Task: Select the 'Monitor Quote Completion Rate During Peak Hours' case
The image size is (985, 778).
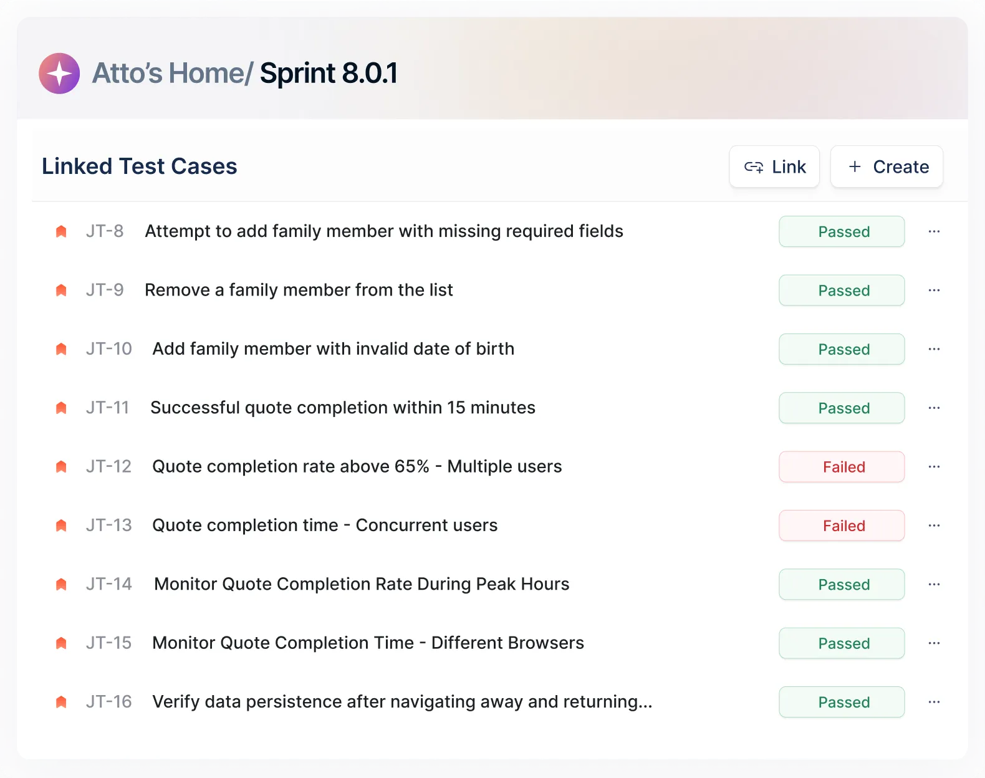Action: 362,584
